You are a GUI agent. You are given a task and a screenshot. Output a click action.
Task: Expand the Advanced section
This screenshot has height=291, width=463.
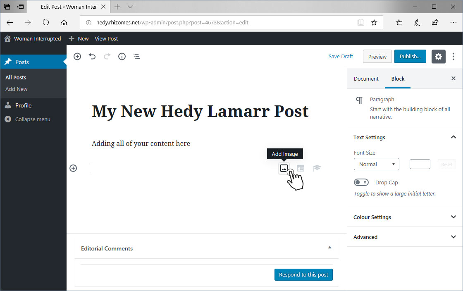coord(453,237)
